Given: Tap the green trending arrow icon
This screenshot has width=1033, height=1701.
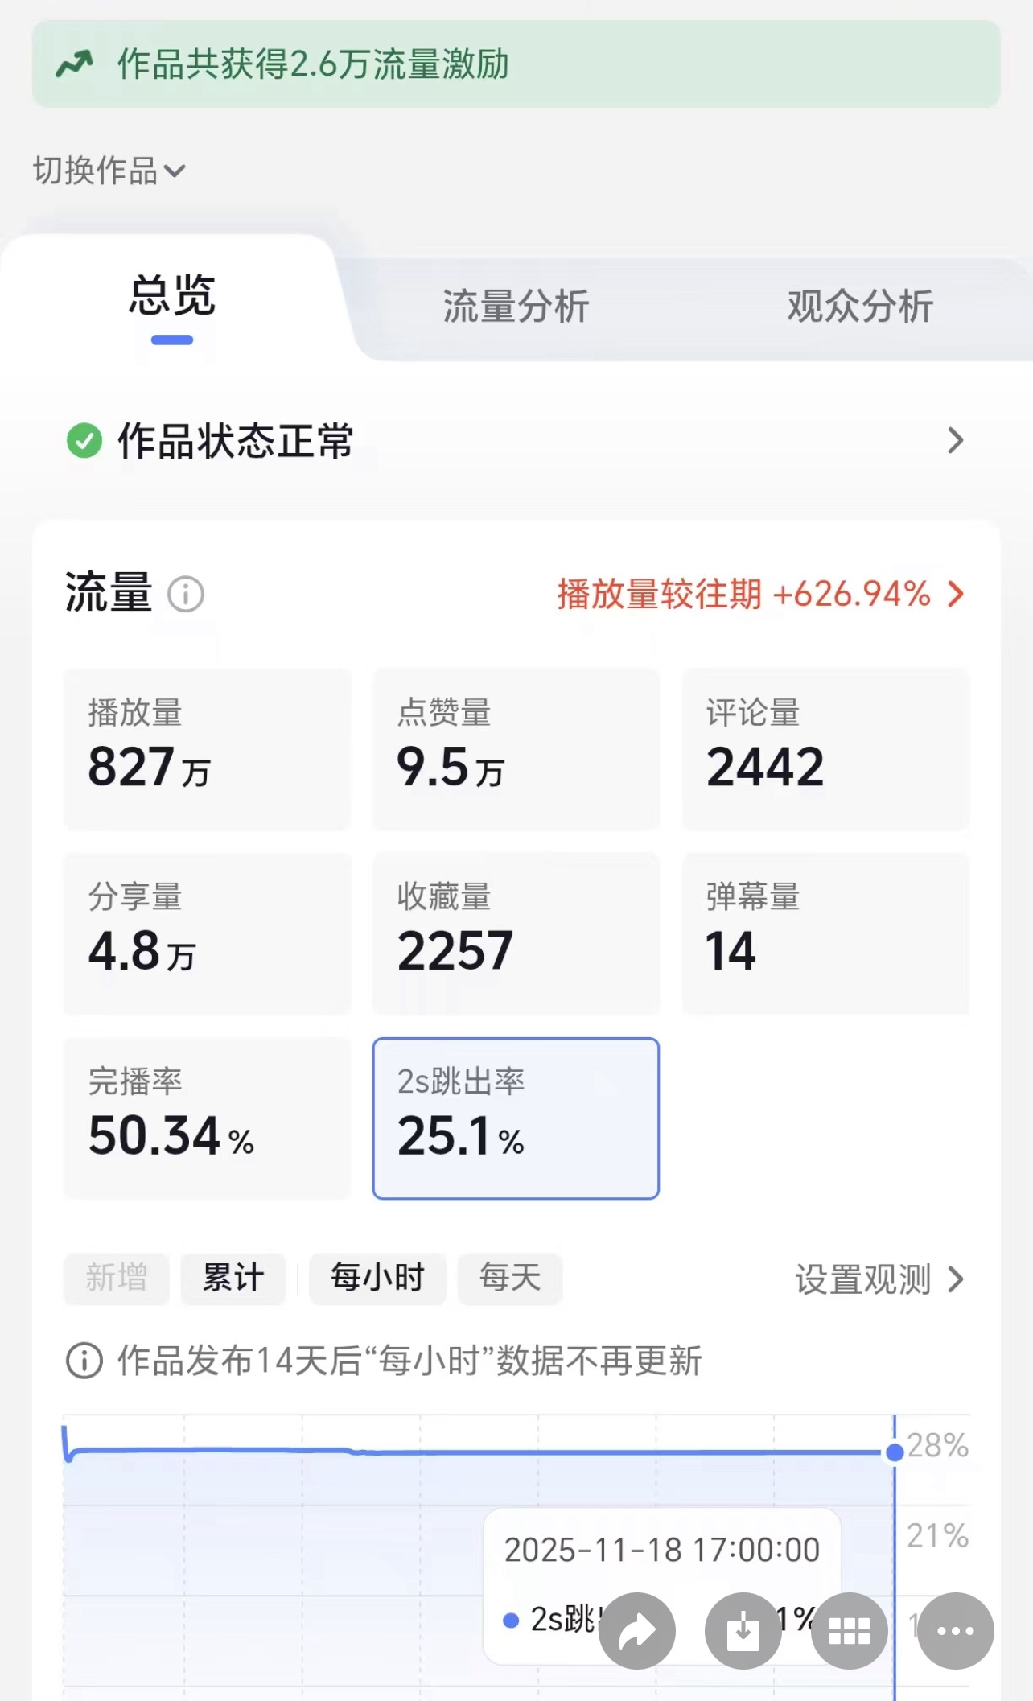Looking at the screenshot, I should click(75, 64).
